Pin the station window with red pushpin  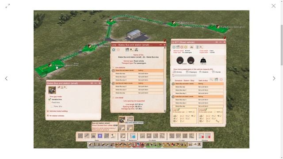click(100, 79)
